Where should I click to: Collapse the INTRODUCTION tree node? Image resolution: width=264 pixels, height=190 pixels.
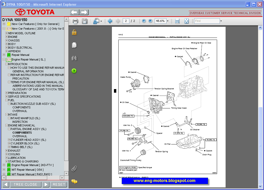(6, 64)
